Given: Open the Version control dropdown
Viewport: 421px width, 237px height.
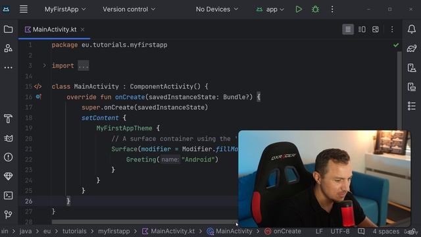Looking at the screenshot, I should 129,9.
